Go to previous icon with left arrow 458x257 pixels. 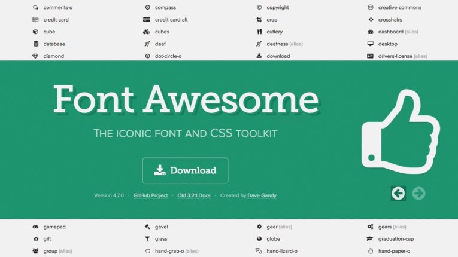pyautogui.click(x=398, y=193)
